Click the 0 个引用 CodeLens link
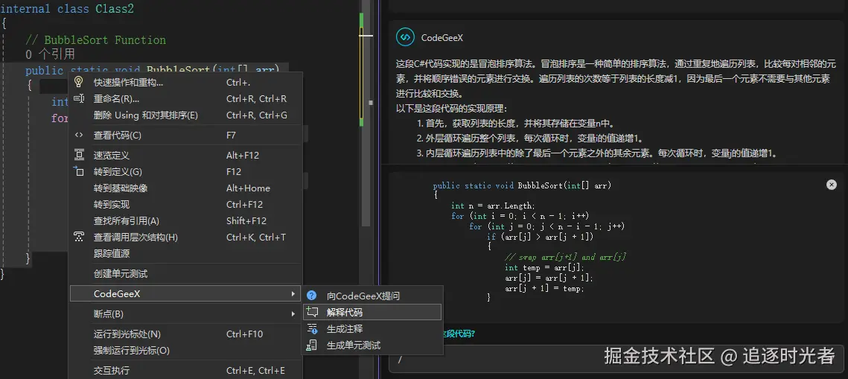 click(x=50, y=54)
